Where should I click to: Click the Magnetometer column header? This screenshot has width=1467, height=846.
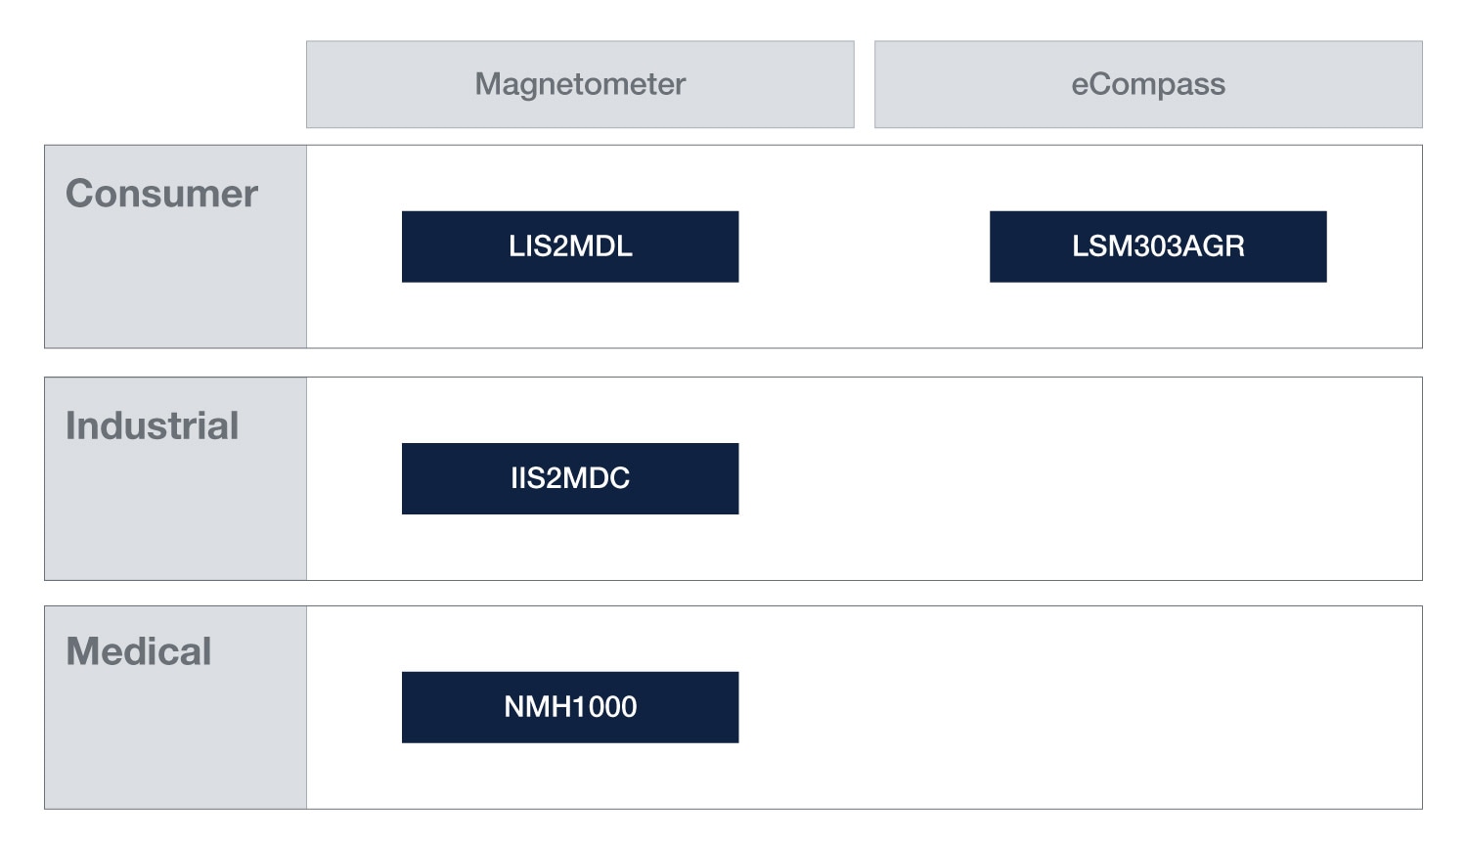tap(580, 84)
